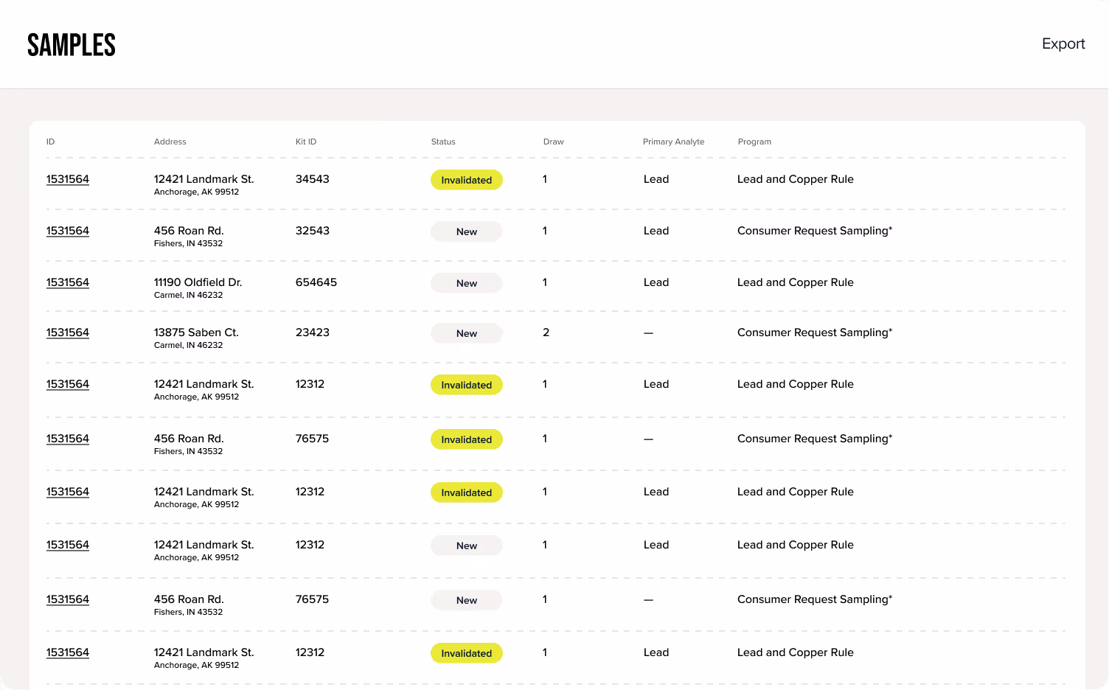Click the Invalidated badge for Kit ID 76575
Viewport: 1109px width, 690px height.
coord(466,439)
